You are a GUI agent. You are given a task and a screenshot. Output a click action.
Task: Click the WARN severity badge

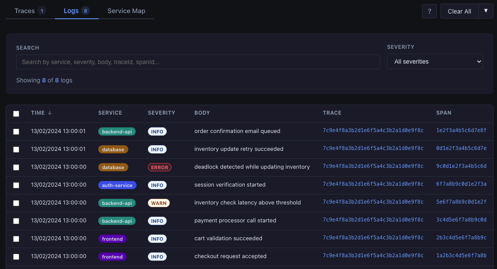(158, 203)
